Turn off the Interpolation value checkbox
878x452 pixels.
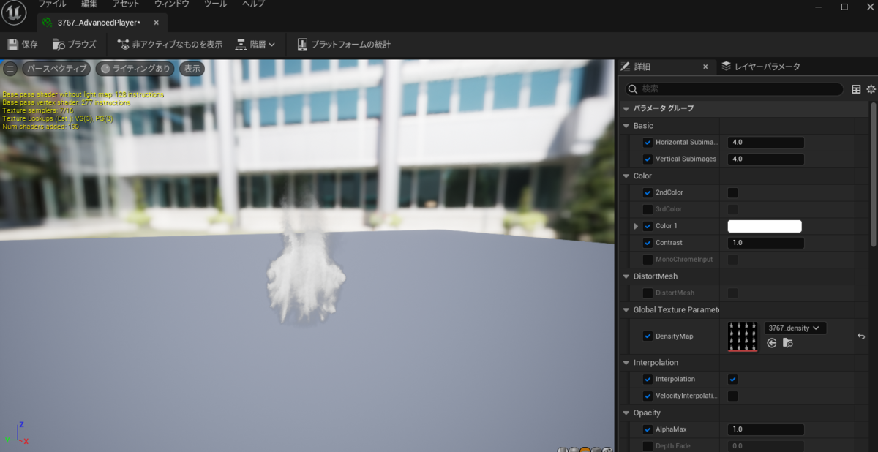point(732,380)
